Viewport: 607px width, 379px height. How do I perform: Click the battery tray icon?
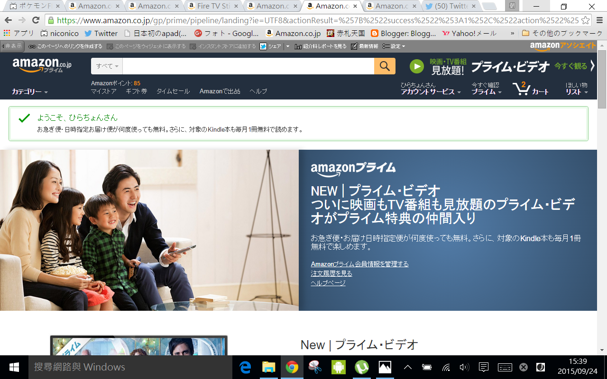(426, 367)
